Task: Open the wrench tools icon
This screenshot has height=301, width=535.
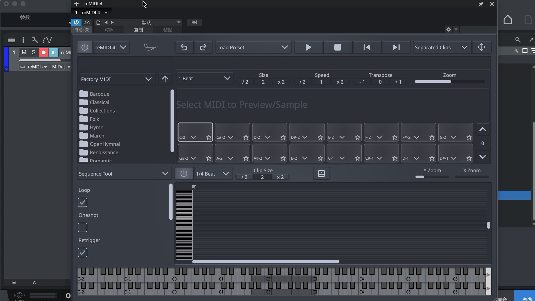Action: tap(35, 40)
